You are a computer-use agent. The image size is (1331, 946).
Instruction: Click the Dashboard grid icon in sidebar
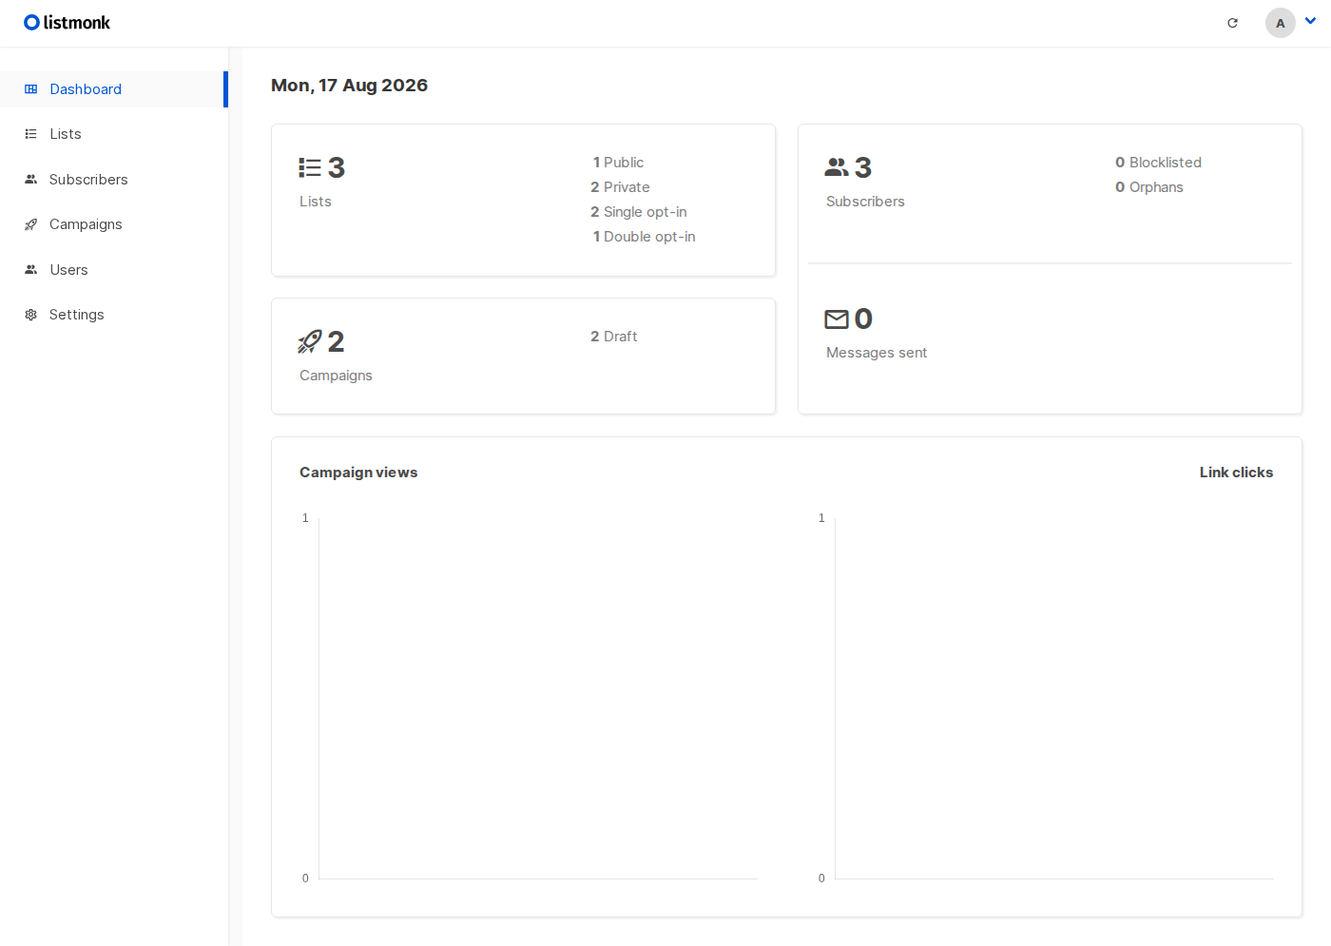point(31,89)
